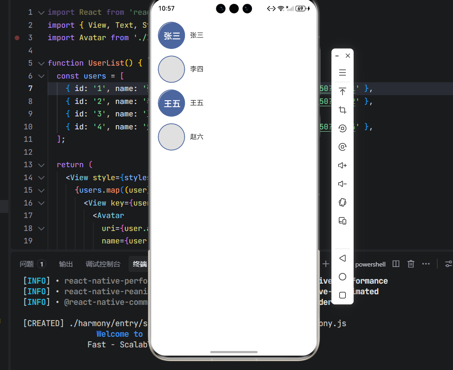Collapse the return block fold arrow on line 13
This screenshot has height=370, width=453.
pos(41,165)
